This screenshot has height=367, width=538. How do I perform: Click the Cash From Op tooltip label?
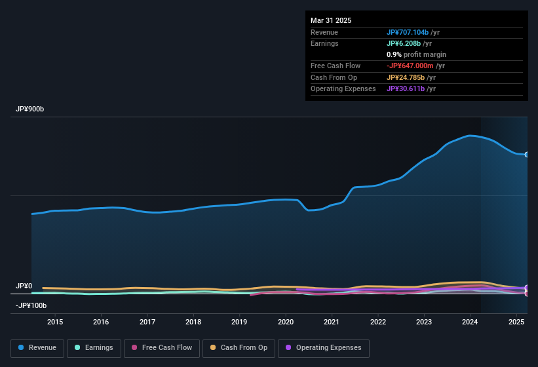334,77
